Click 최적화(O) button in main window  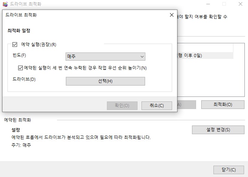223,105
